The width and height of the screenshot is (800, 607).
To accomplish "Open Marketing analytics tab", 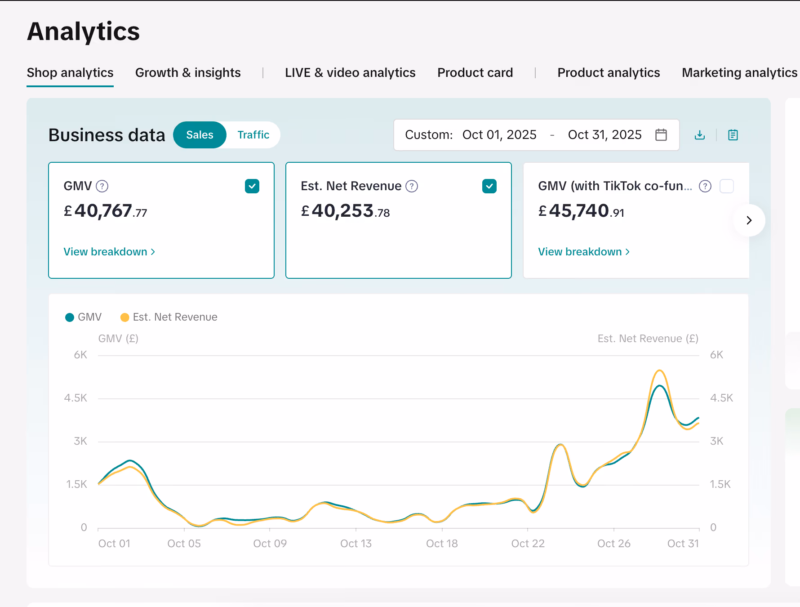I will pyautogui.click(x=739, y=73).
